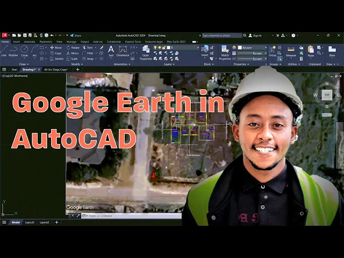Close the Drawing1 file tab

pyautogui.click(x=39, y=69)
